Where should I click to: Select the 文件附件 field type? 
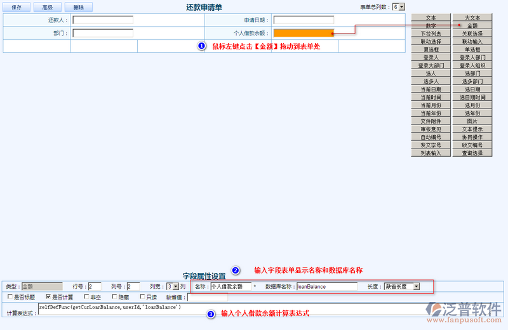coord(431,121)
